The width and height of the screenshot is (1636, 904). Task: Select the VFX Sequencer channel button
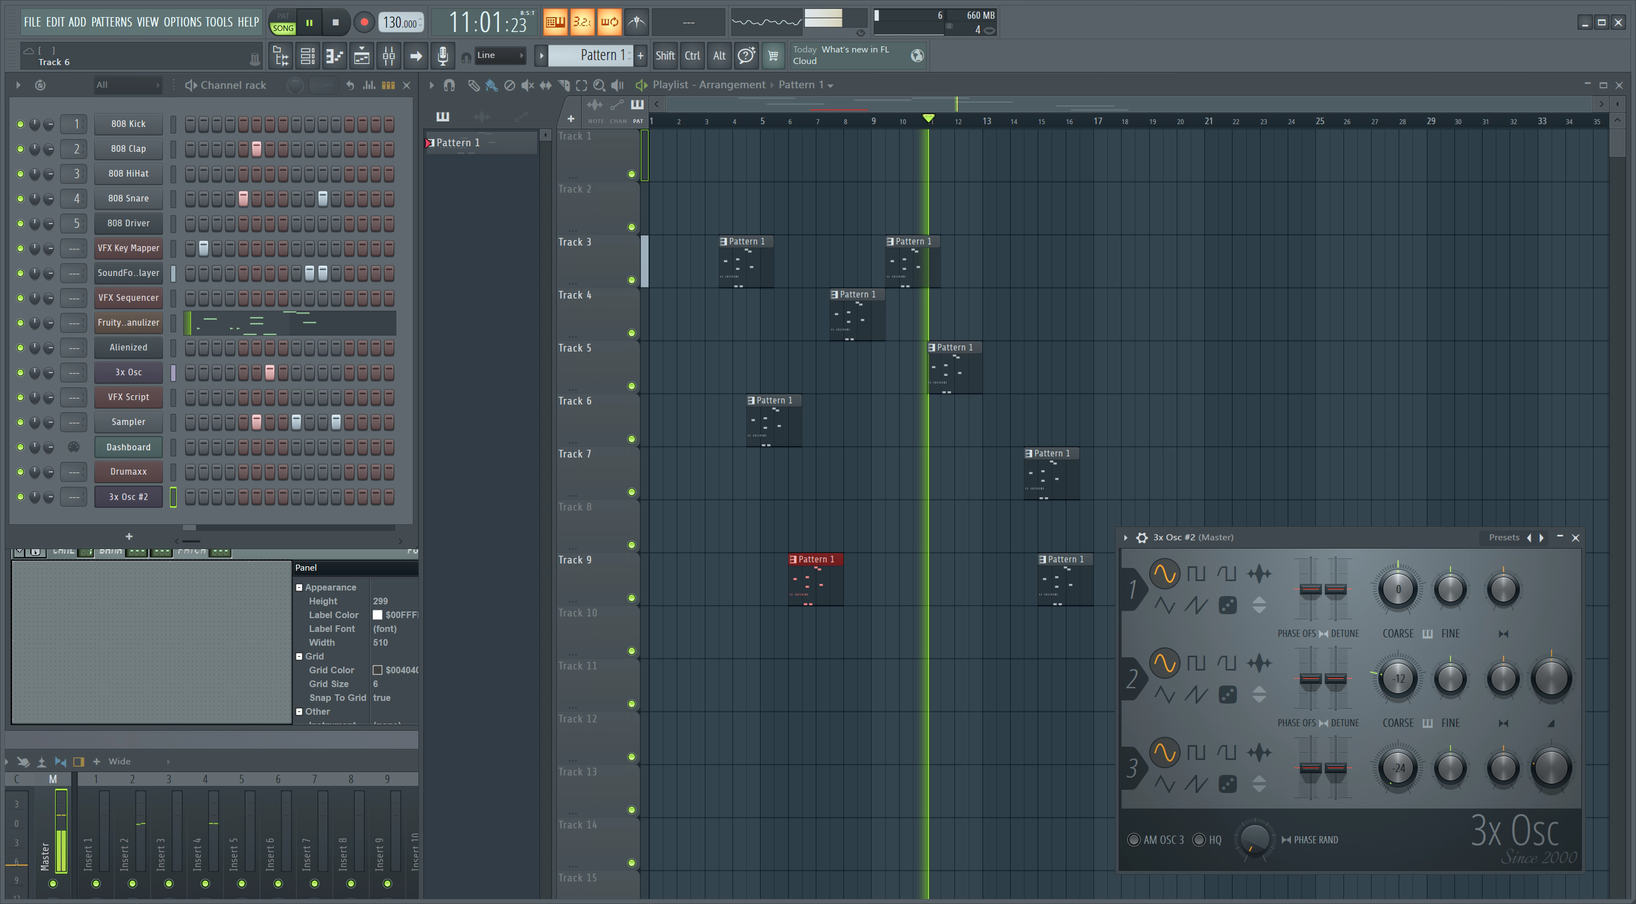tap(128, 297)
